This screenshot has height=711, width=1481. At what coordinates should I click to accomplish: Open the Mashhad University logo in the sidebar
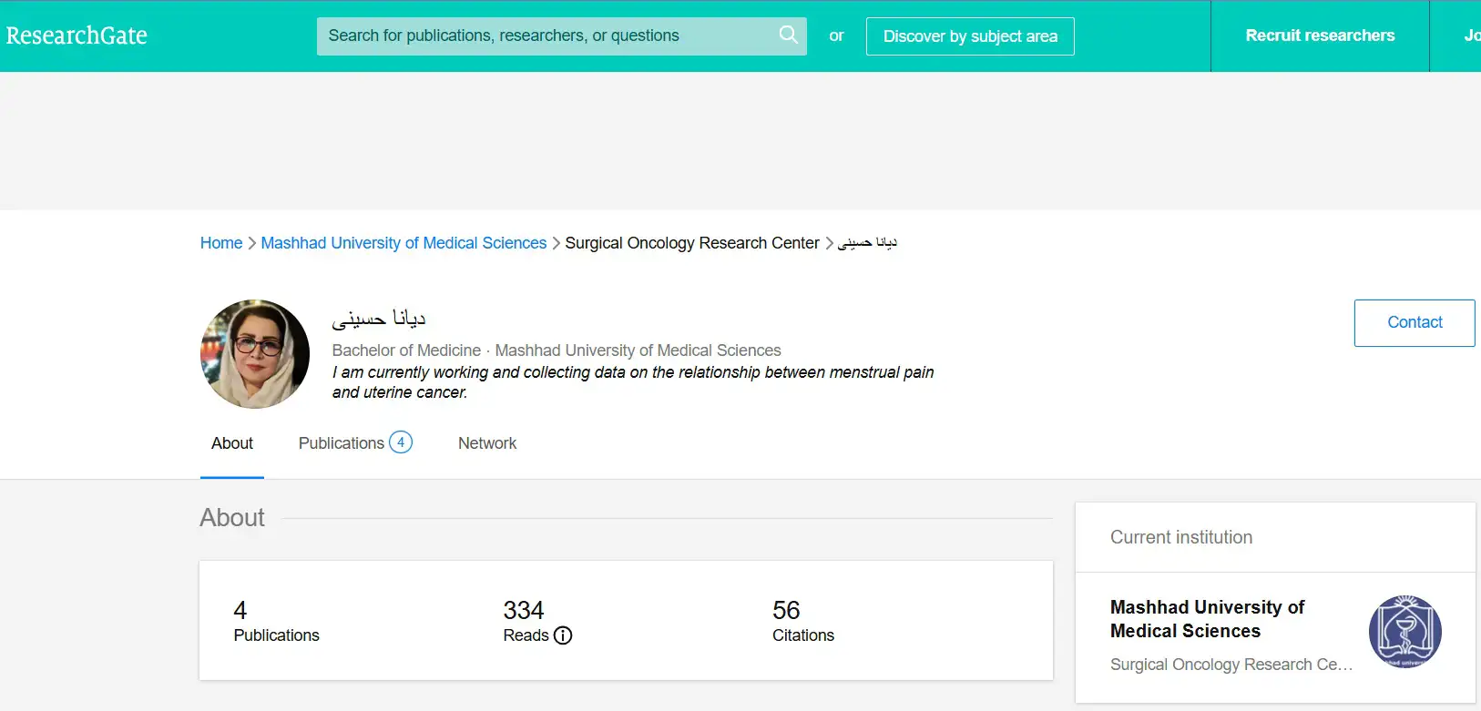1404,632
